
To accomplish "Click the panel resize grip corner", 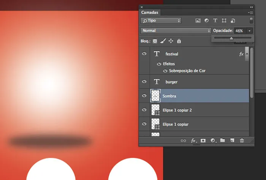I will click(252, 141).
